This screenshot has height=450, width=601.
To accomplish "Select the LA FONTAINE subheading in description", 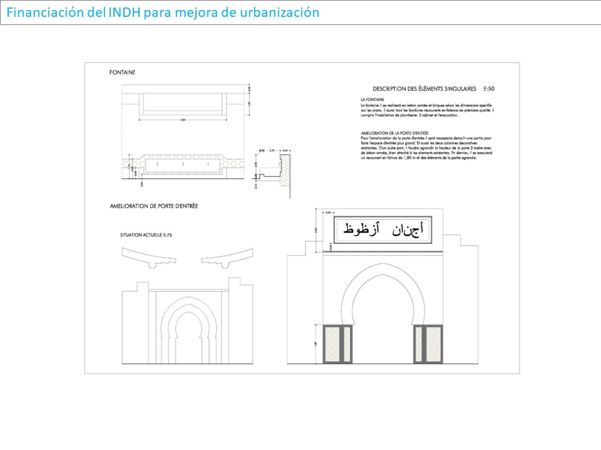I will coord(372,100).
